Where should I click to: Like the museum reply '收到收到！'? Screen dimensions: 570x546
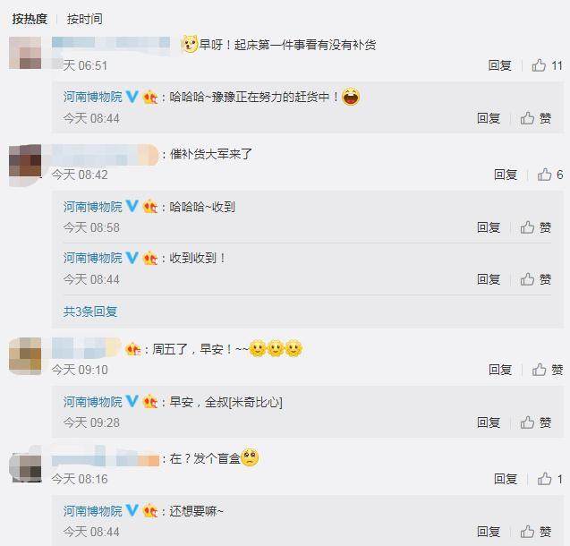(535, 279)
